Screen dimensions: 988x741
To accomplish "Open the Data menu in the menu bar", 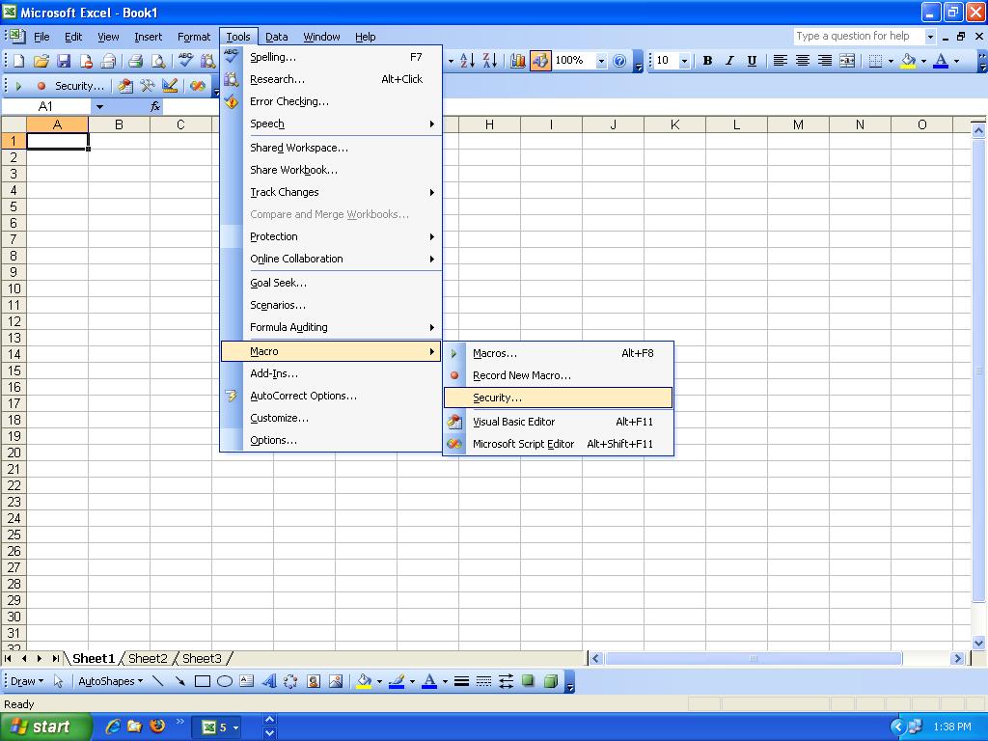I will (277, 37).
